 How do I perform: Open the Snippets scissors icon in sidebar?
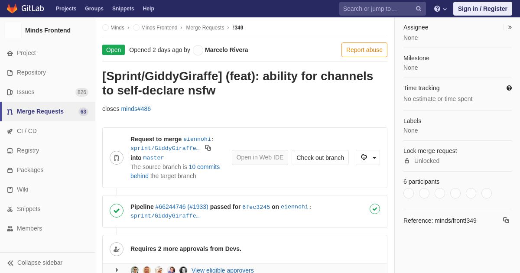pos(10,209)
